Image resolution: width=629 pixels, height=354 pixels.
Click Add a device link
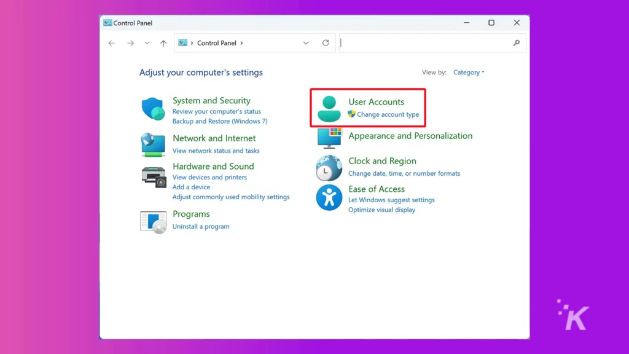[x=192, y=187]
